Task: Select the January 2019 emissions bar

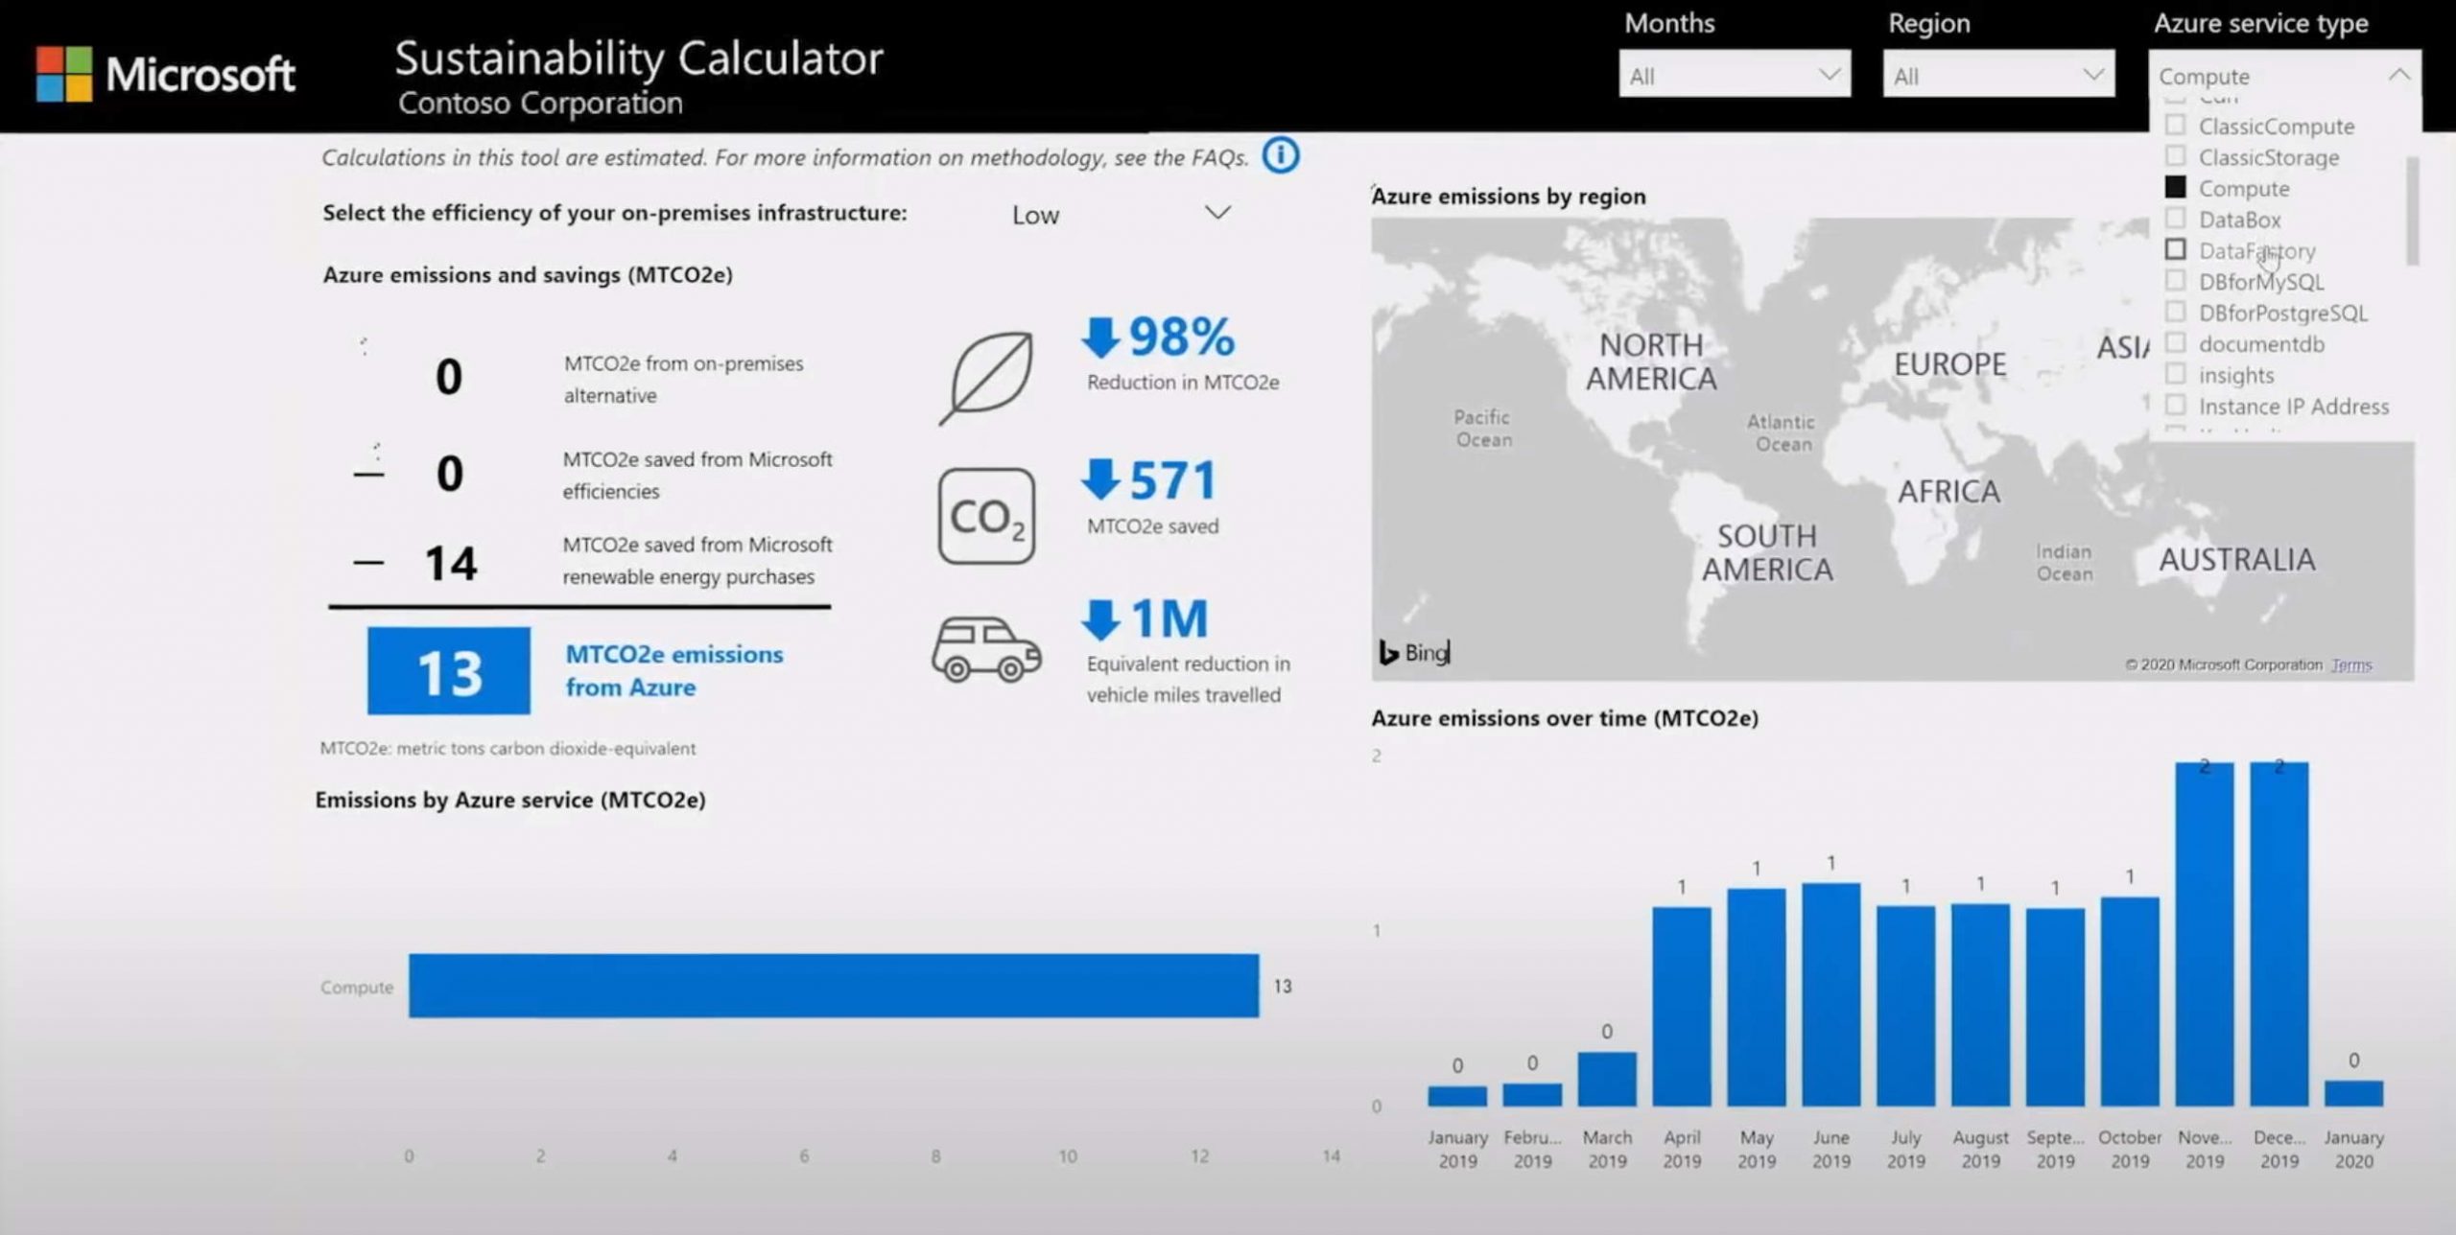Action: click(1457, 1096)
